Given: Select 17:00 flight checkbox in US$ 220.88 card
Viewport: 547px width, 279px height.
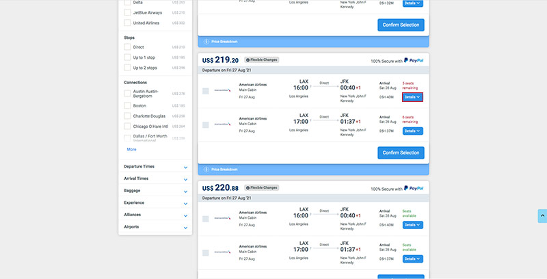Looking at the screenshot, I should (x=206, y=253).
